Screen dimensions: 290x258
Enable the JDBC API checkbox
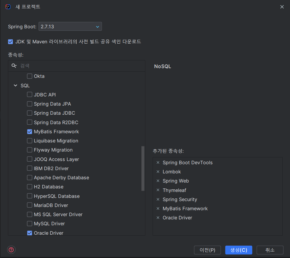coord(29,95)
